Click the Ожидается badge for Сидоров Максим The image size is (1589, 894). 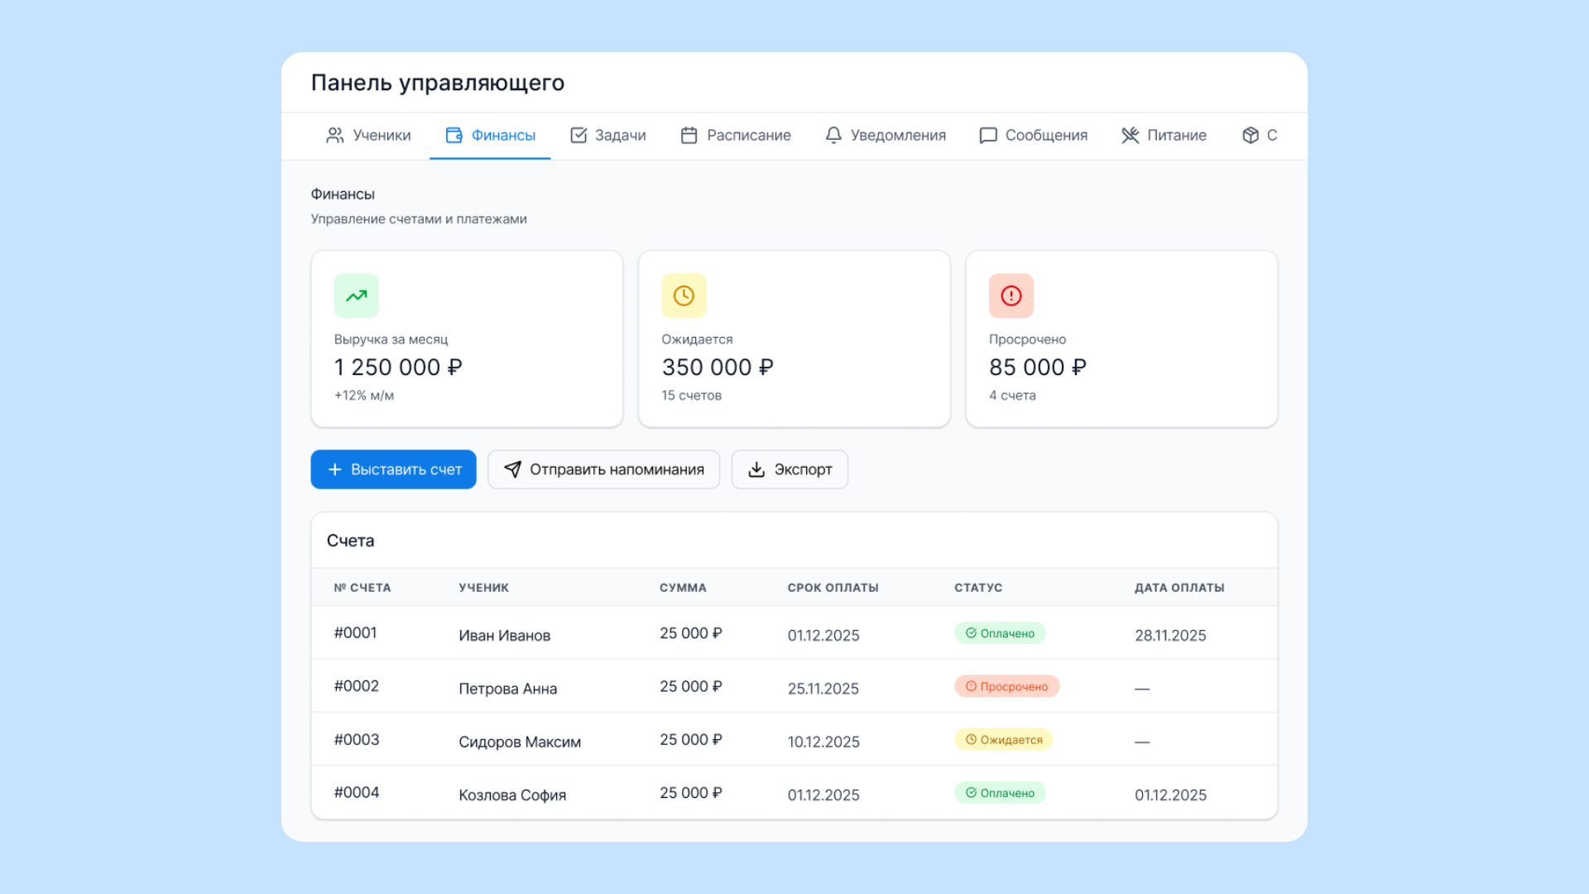coord(1003,739)
